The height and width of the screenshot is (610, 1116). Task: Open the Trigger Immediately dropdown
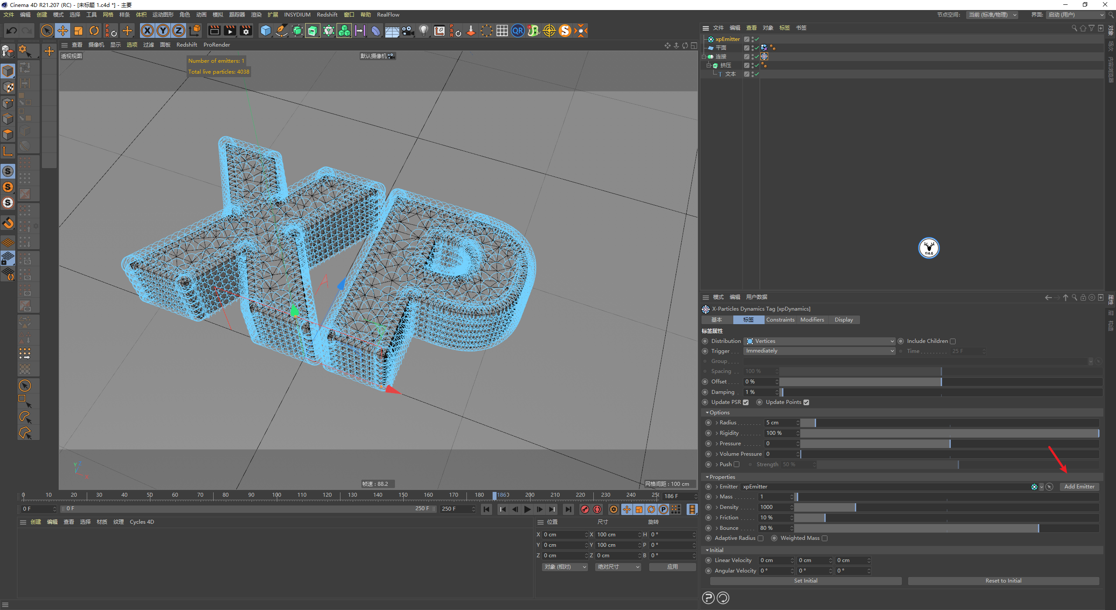pos(820,351)
